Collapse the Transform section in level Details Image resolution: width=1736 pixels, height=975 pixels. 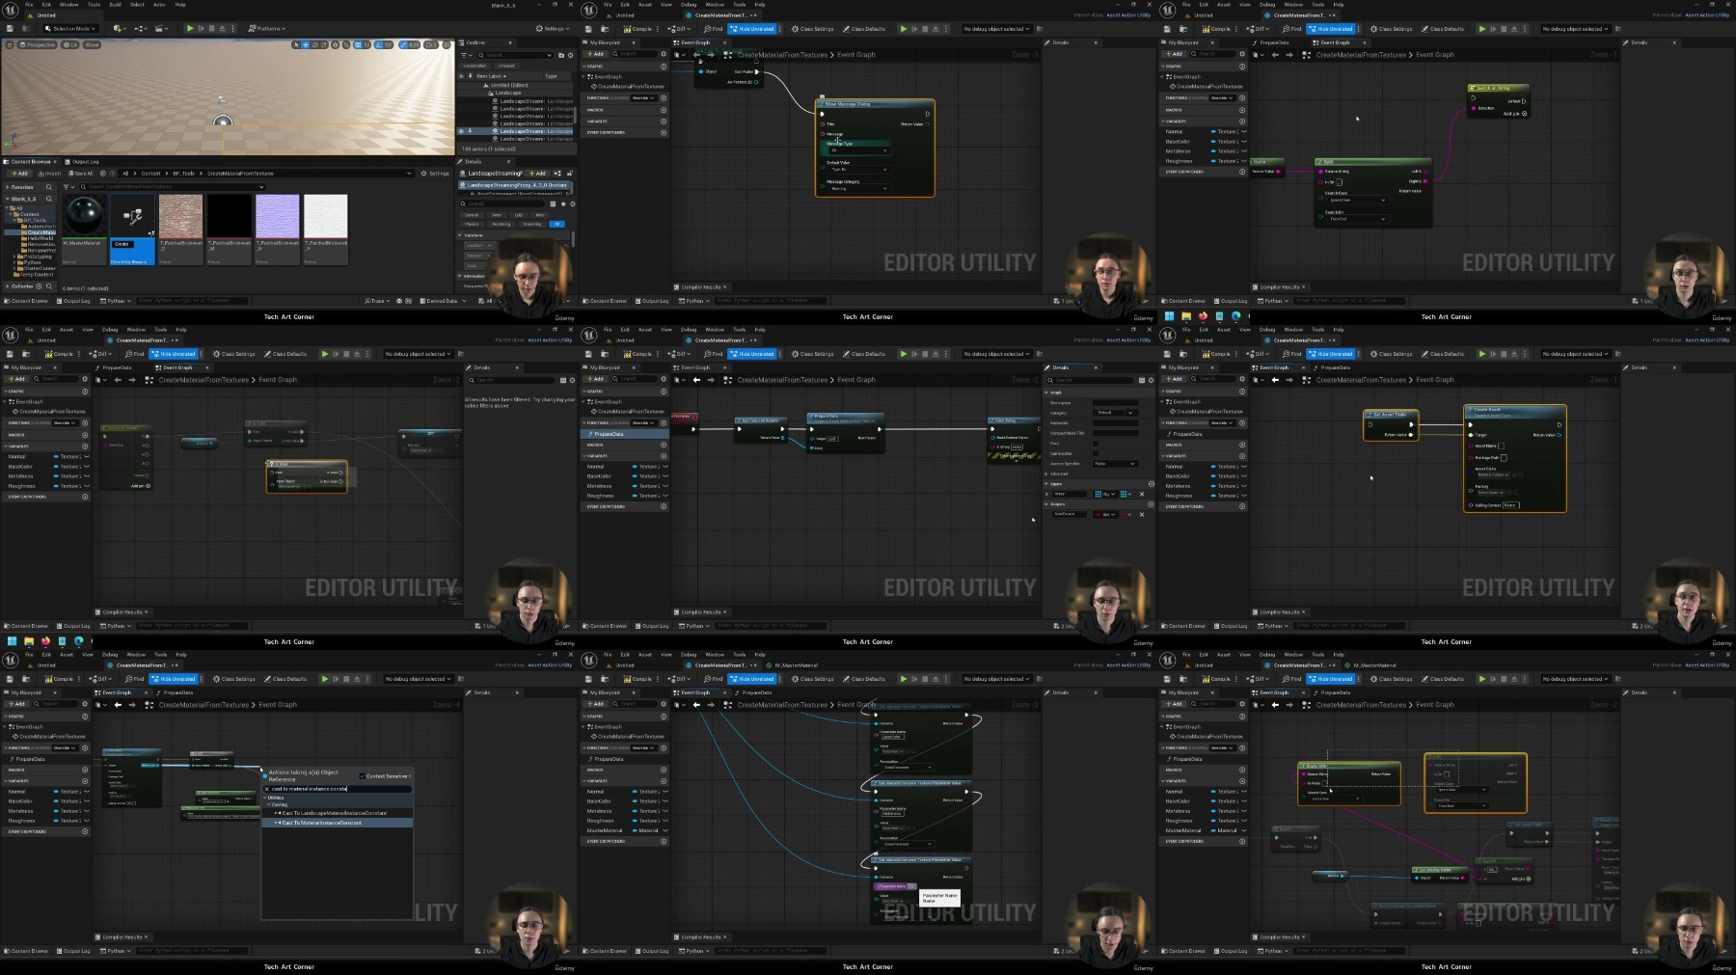pyautogui.click(x=460, y=235)
